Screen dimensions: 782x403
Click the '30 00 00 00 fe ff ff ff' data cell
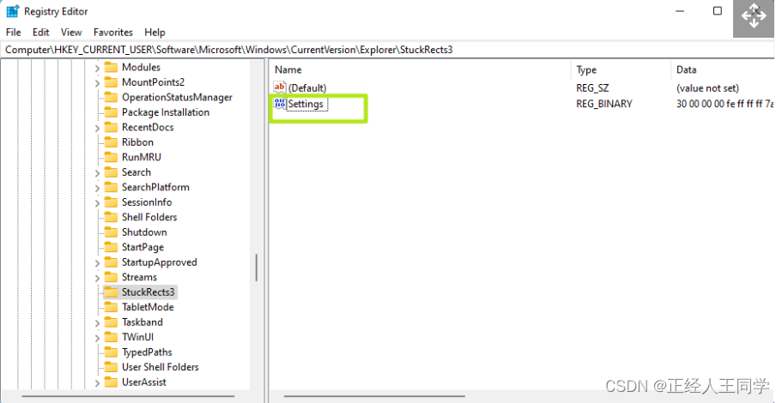(724, 104)
